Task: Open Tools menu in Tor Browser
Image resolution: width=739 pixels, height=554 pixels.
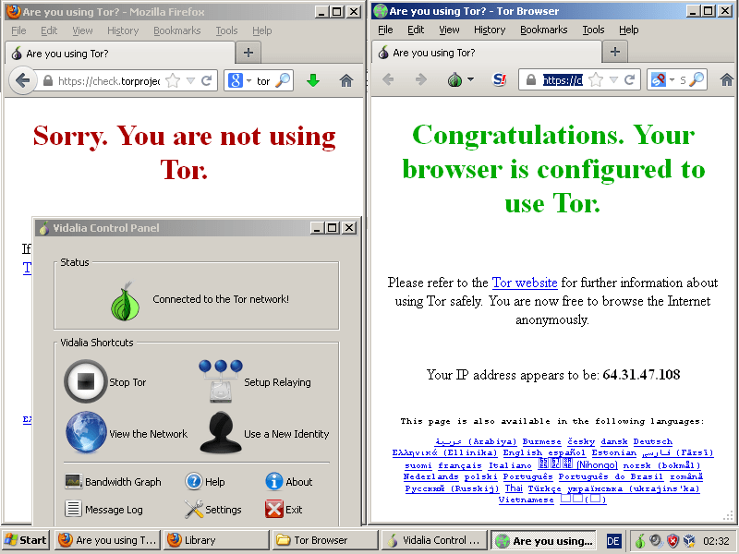Action: (x=593, y=30)
